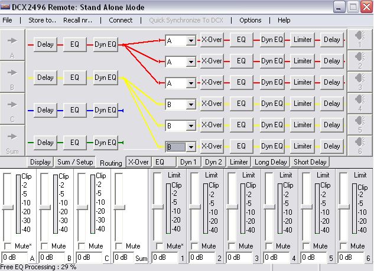Select input B arrow icon
Screen dimensions: 374x271
click(12, 72)
